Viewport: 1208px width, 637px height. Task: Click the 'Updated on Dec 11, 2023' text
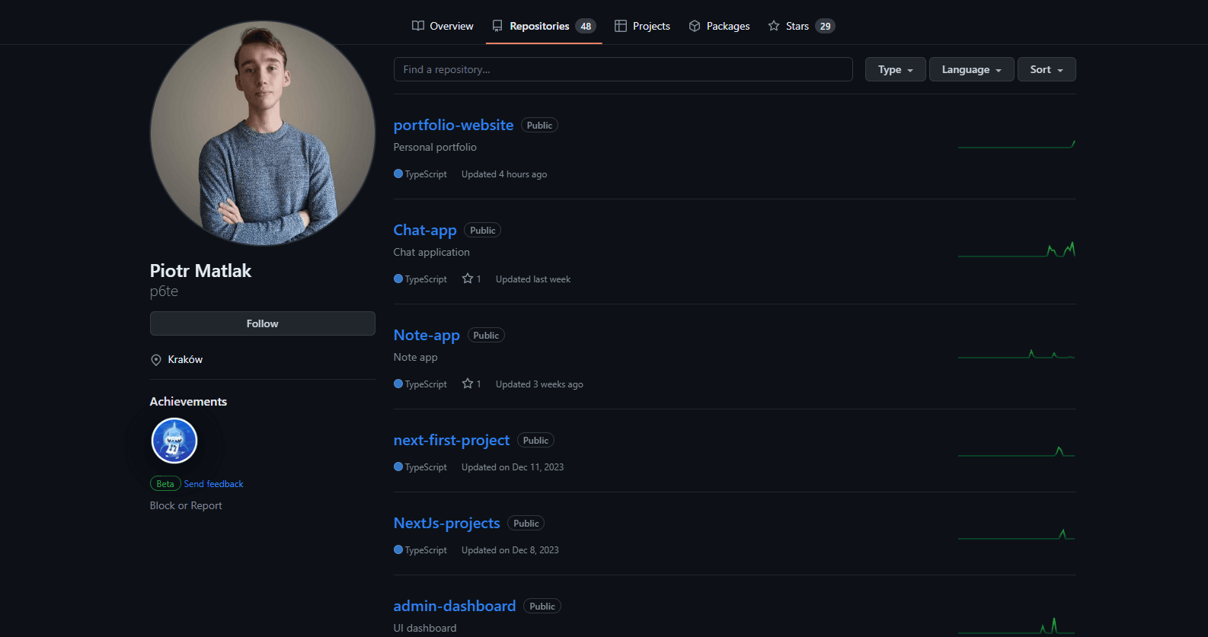tap(513, 467)
